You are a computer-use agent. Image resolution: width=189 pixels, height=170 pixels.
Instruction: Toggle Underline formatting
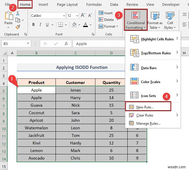pyautogui.click(x=47, y=25)
